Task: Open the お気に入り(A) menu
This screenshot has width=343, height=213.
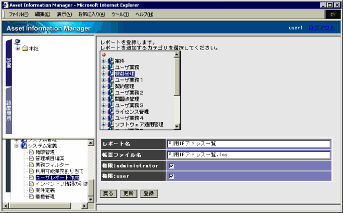Action: [x=92, y=14]
